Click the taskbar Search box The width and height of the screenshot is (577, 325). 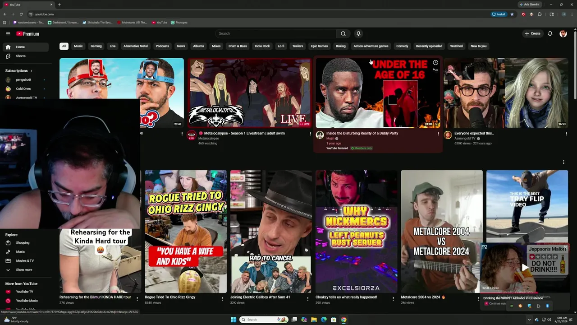[x=264, y=320]
